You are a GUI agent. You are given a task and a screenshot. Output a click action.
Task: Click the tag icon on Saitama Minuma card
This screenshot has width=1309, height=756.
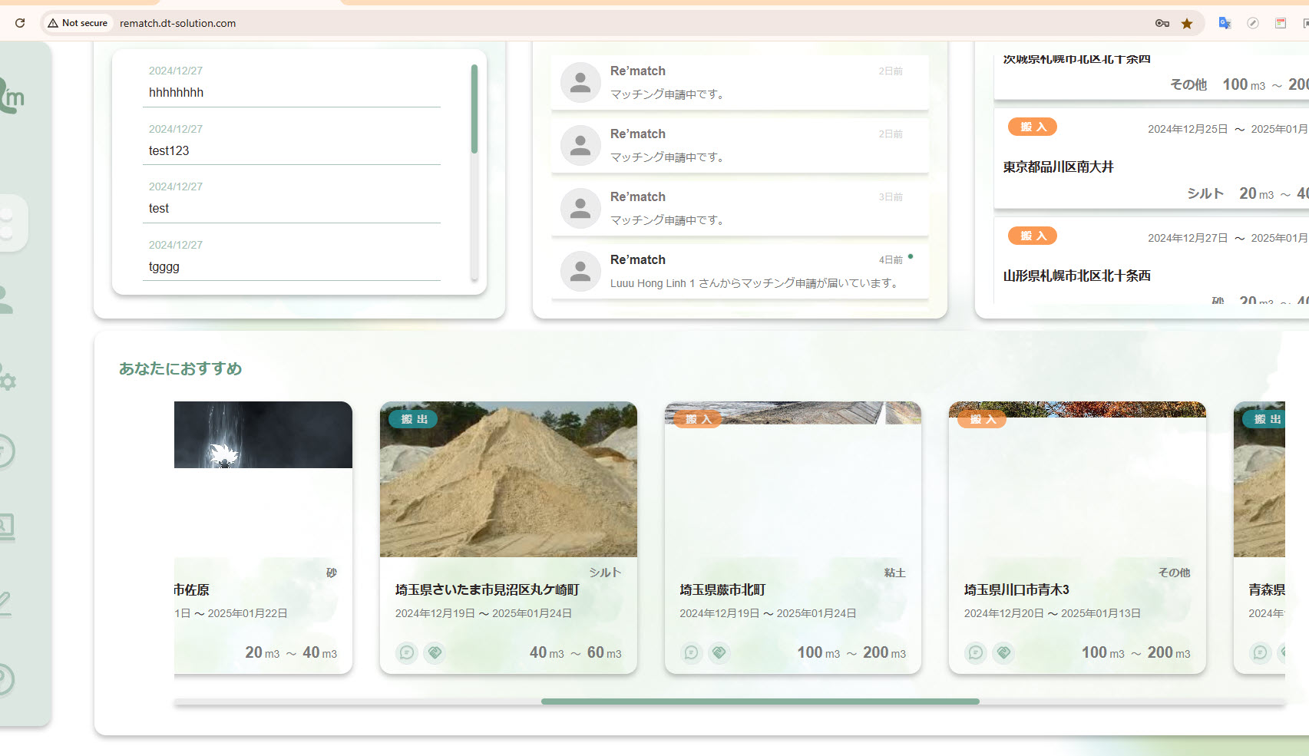coord(435,652)
